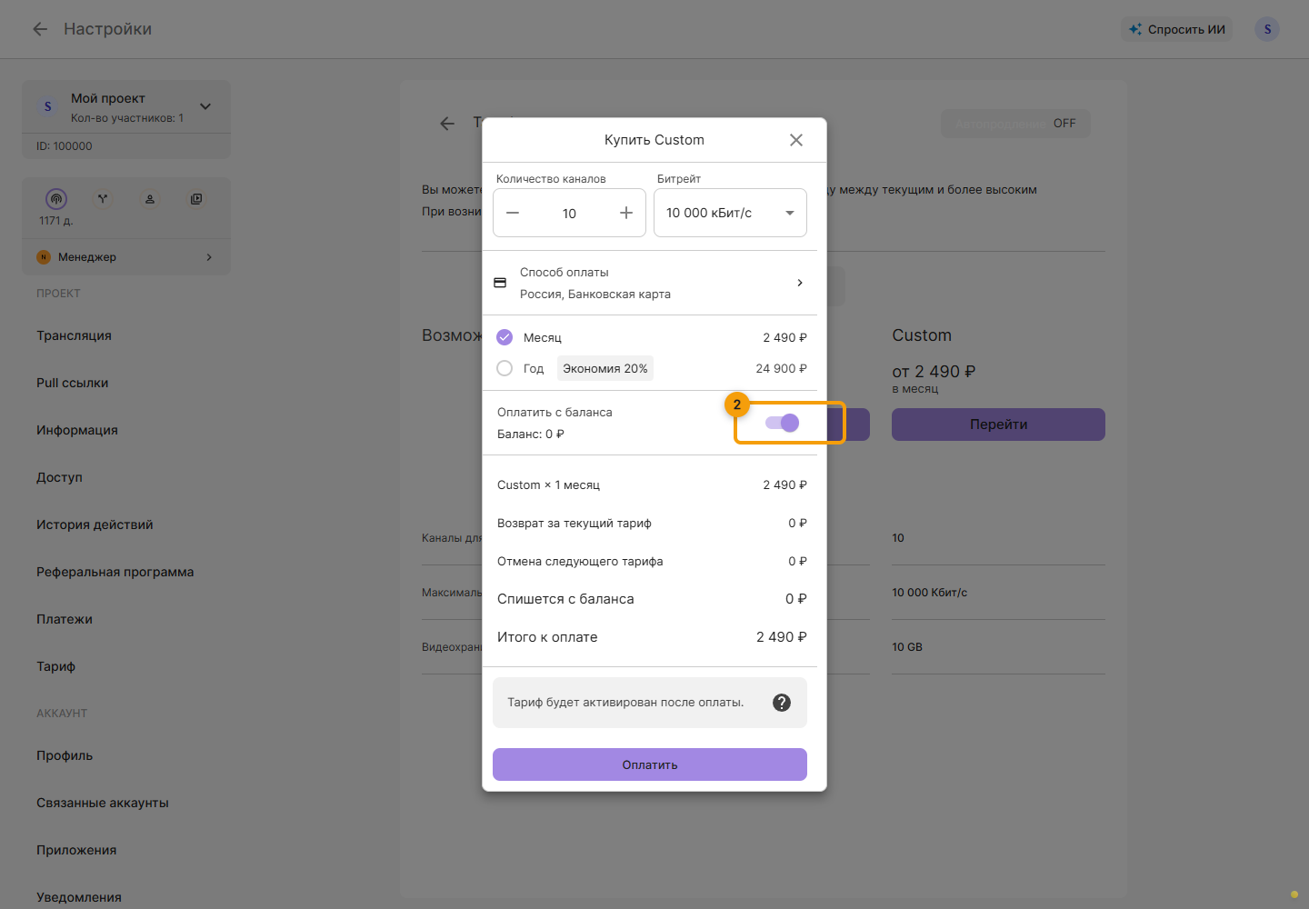Open the user avatar S menu
Viewport: 1309px width, 909px height.
[x=1267, y=29]
